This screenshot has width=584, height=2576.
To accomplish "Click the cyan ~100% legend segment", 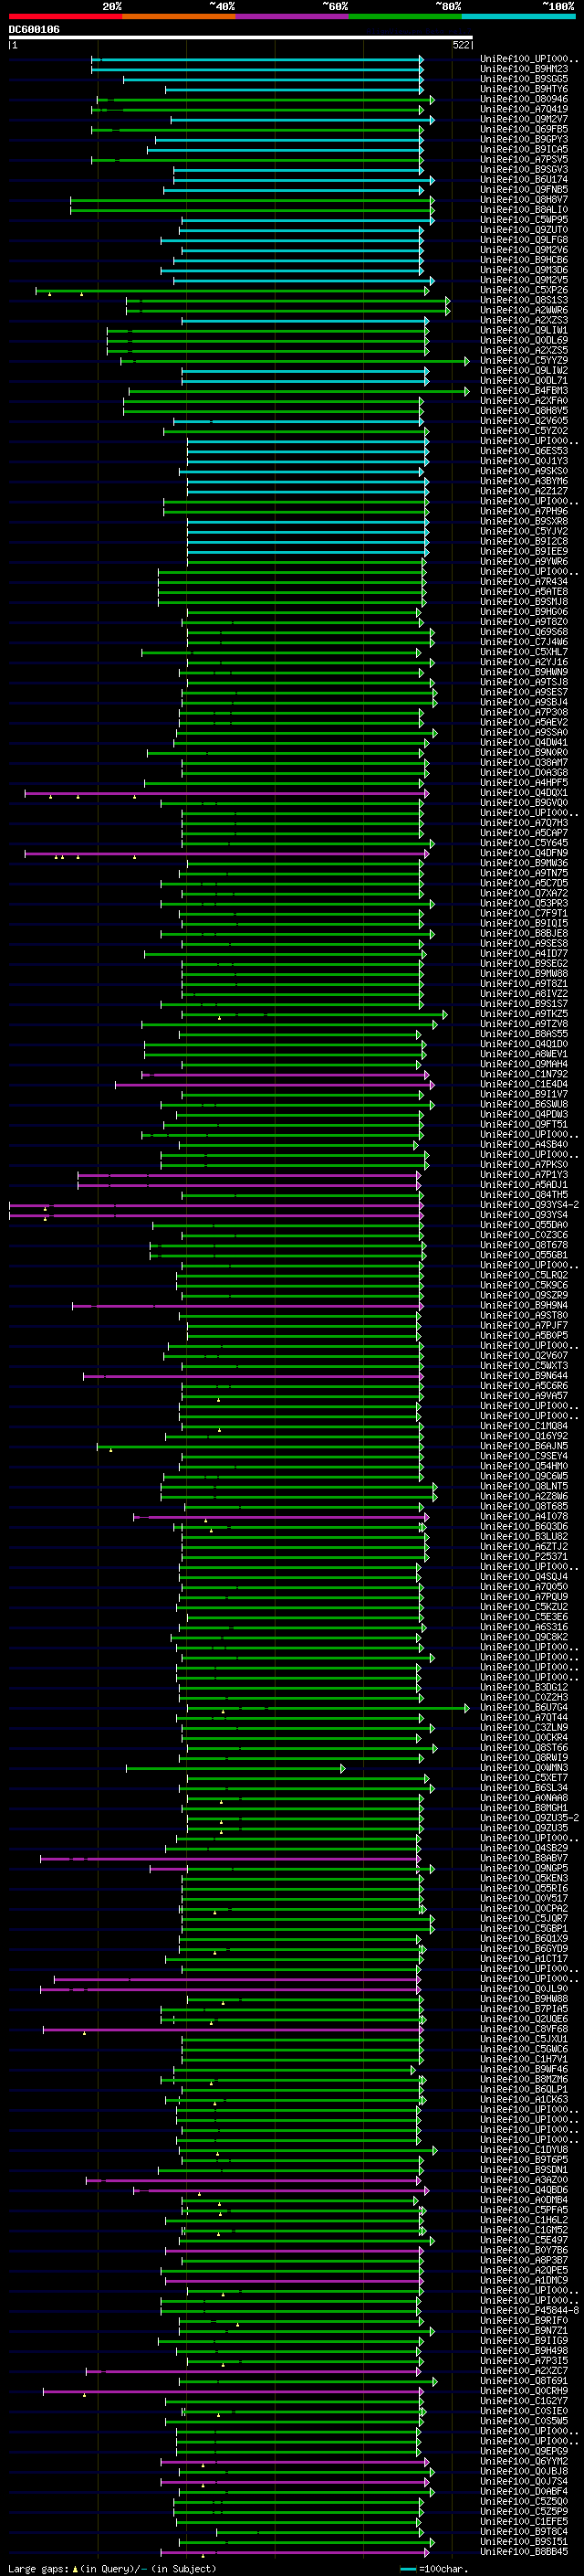I will [518, 16].
